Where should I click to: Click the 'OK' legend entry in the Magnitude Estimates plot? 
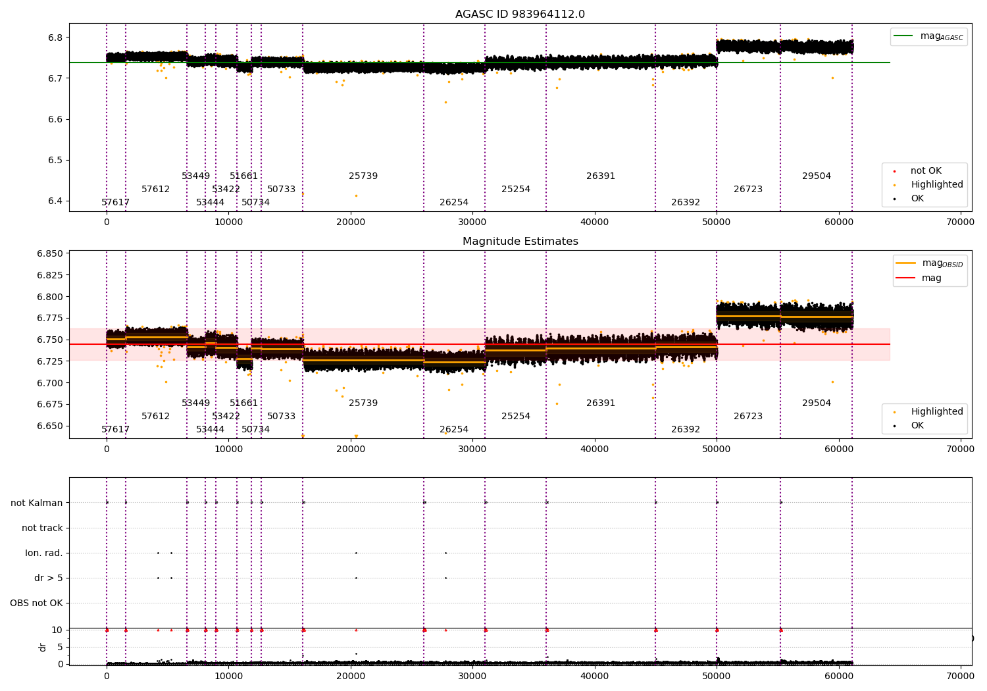pos(909,426)
